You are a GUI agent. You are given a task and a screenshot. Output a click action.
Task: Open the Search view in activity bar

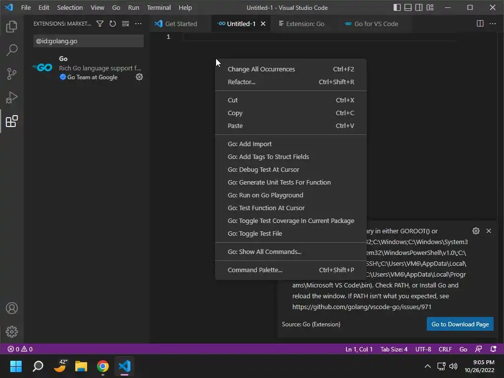12,50
